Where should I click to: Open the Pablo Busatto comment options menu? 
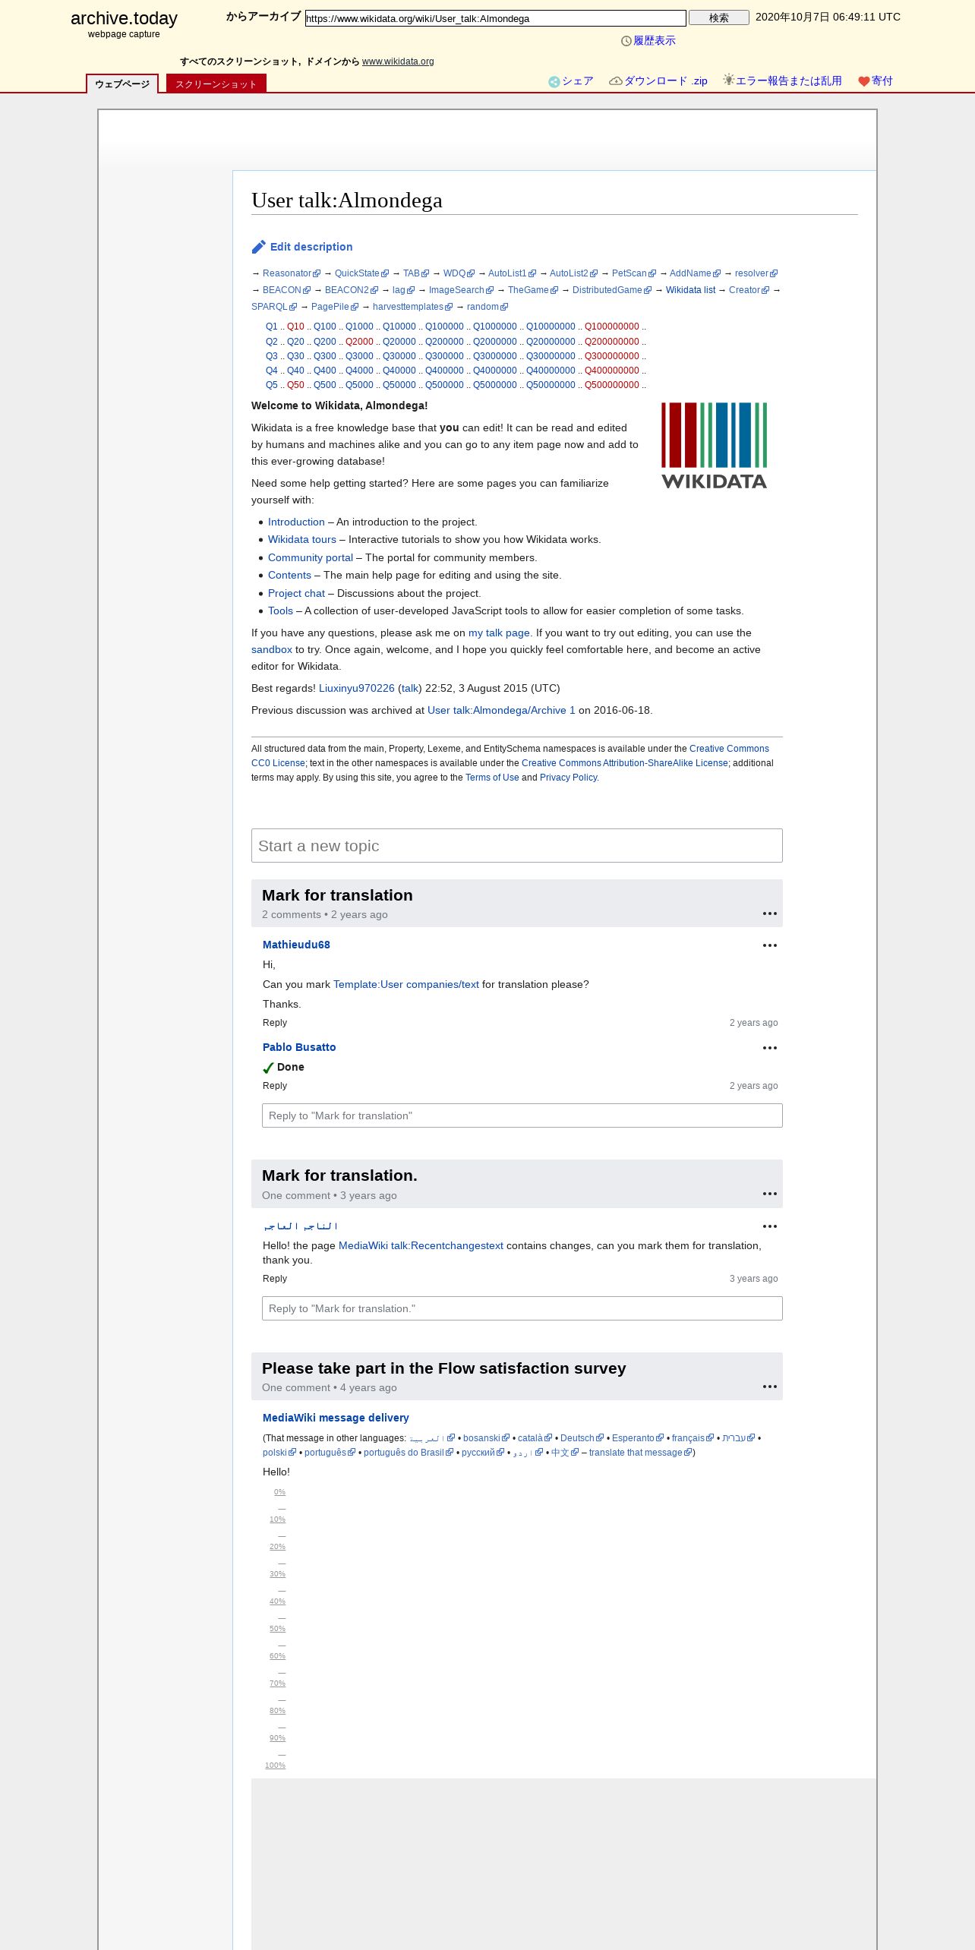point(770,1048)
